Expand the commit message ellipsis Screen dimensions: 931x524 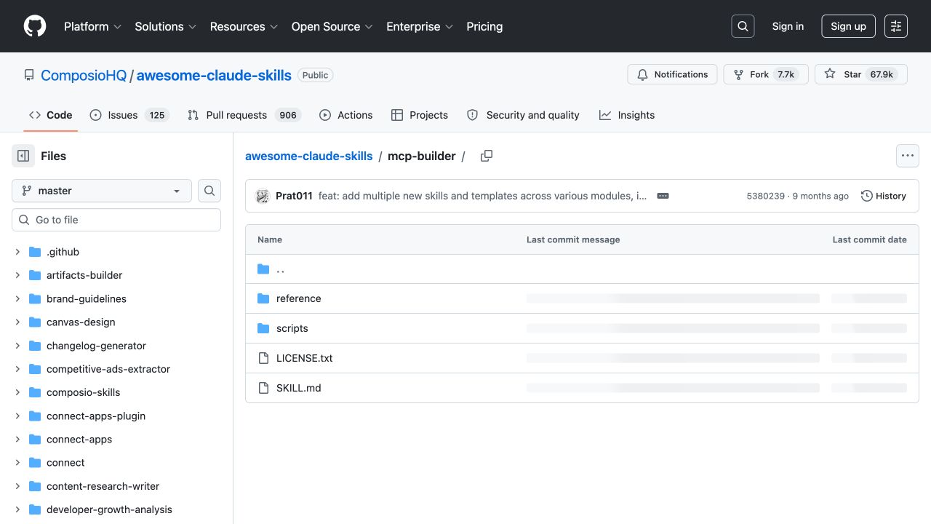[663, 196]
